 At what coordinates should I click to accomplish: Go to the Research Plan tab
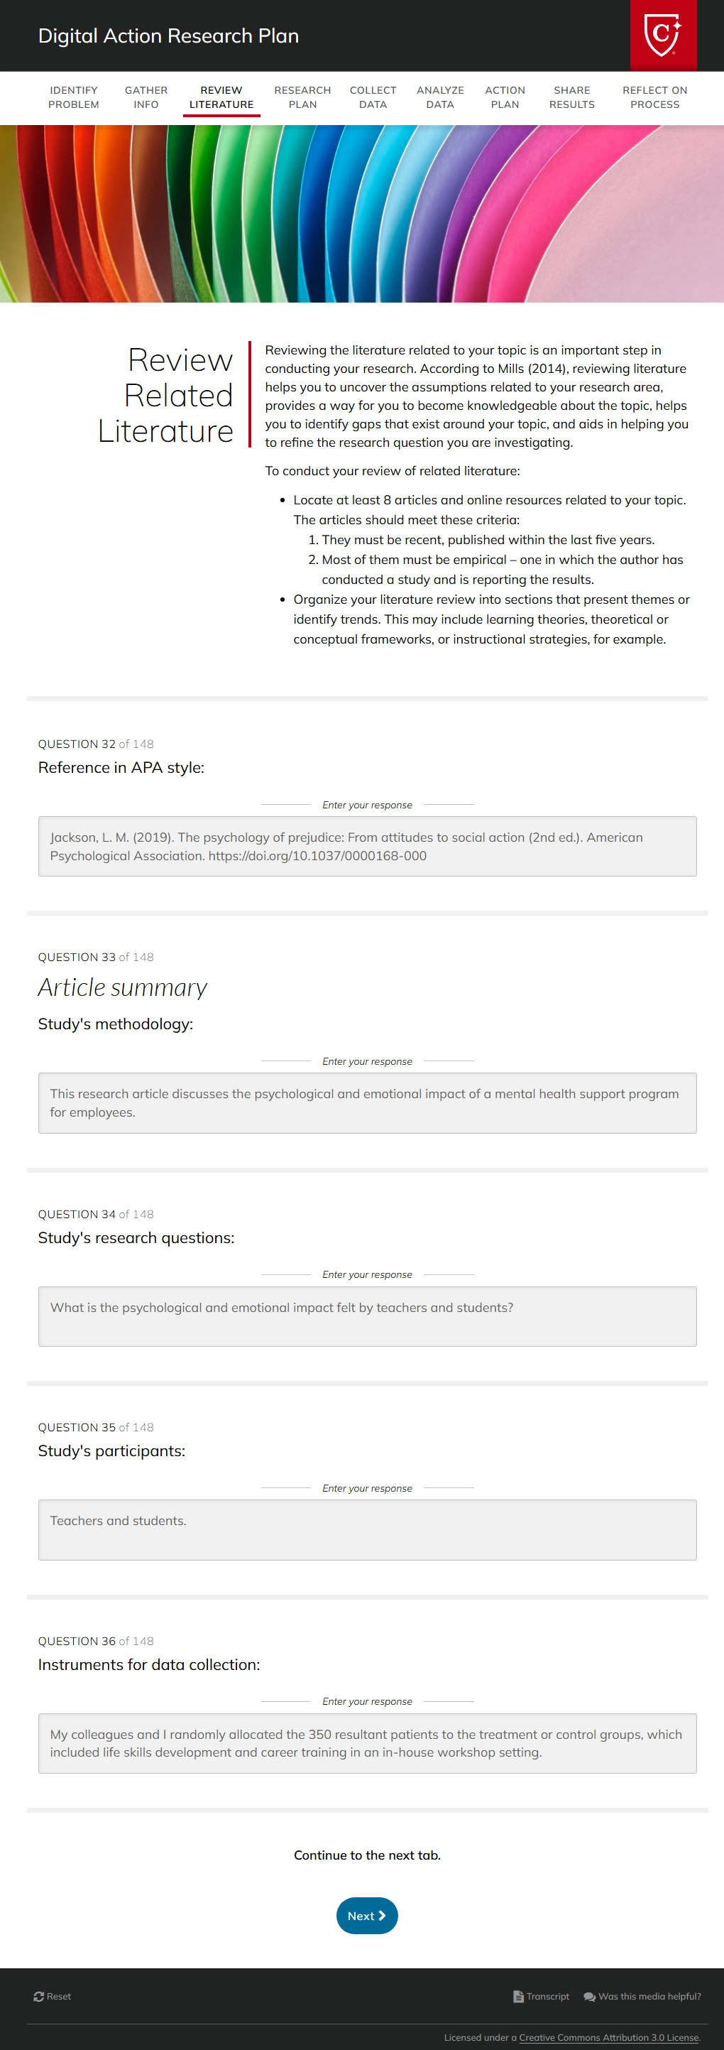coord(302,97)
